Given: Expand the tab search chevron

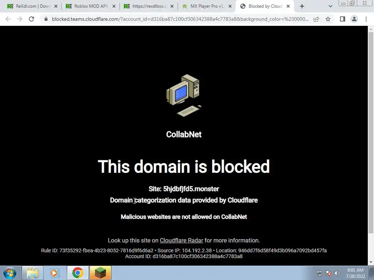Looking at the screenshot, I should (330, 6).
